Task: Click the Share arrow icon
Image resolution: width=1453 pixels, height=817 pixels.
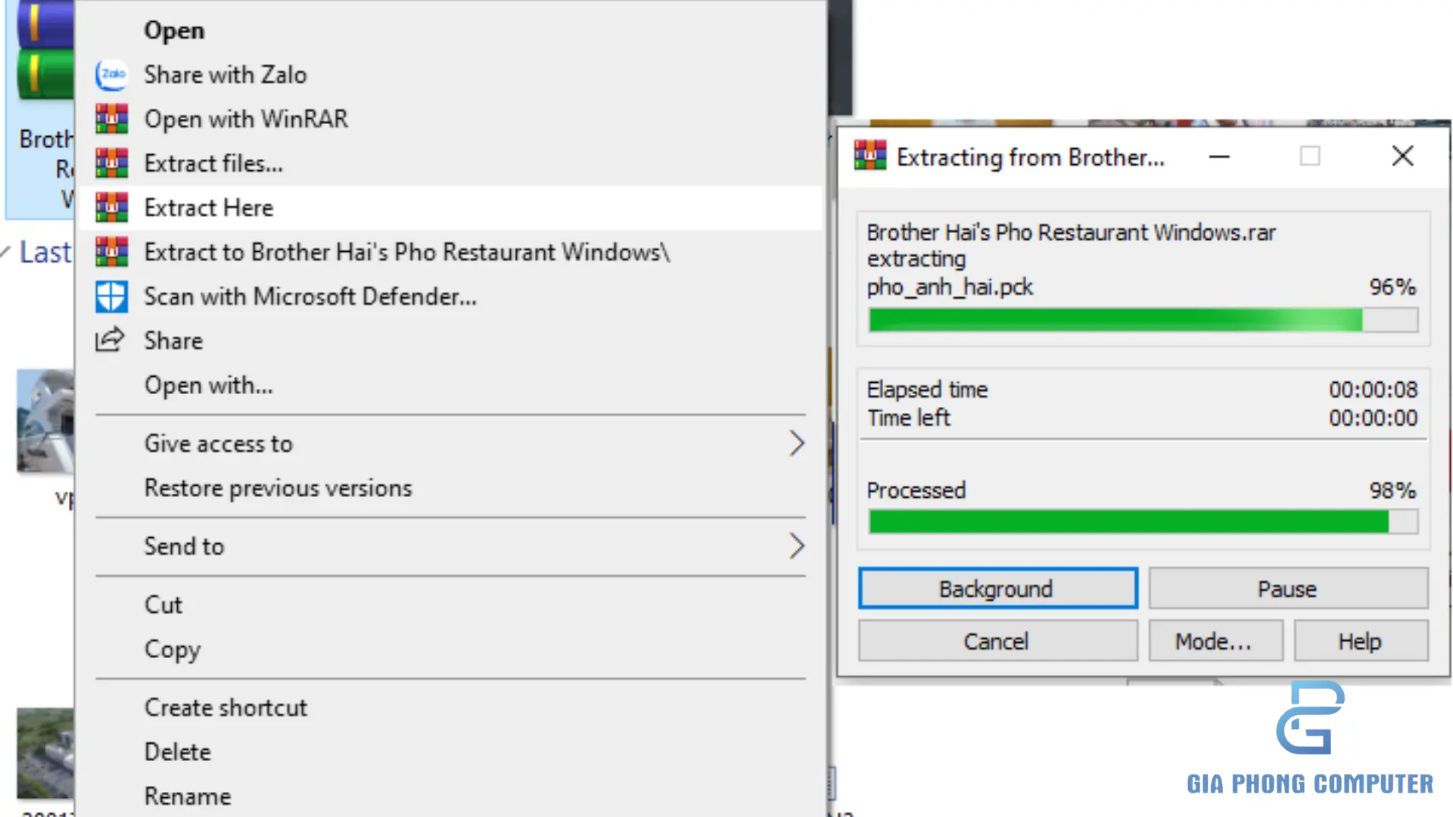Action: tap(110, 340)
